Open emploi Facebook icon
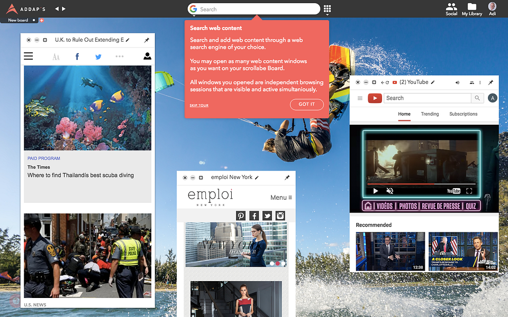508x317 pixels. [x=254, y=216]
